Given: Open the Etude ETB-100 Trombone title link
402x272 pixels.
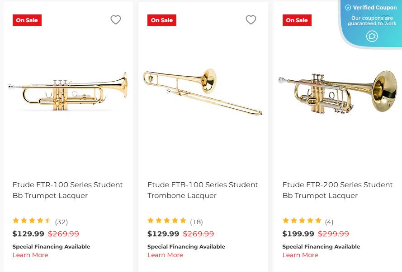Looking at the screenshot, I should (x=203, y=190).
